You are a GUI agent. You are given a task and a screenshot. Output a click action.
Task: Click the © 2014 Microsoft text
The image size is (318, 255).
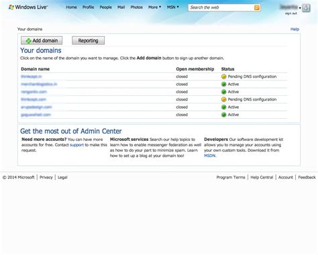pos(19,177)
